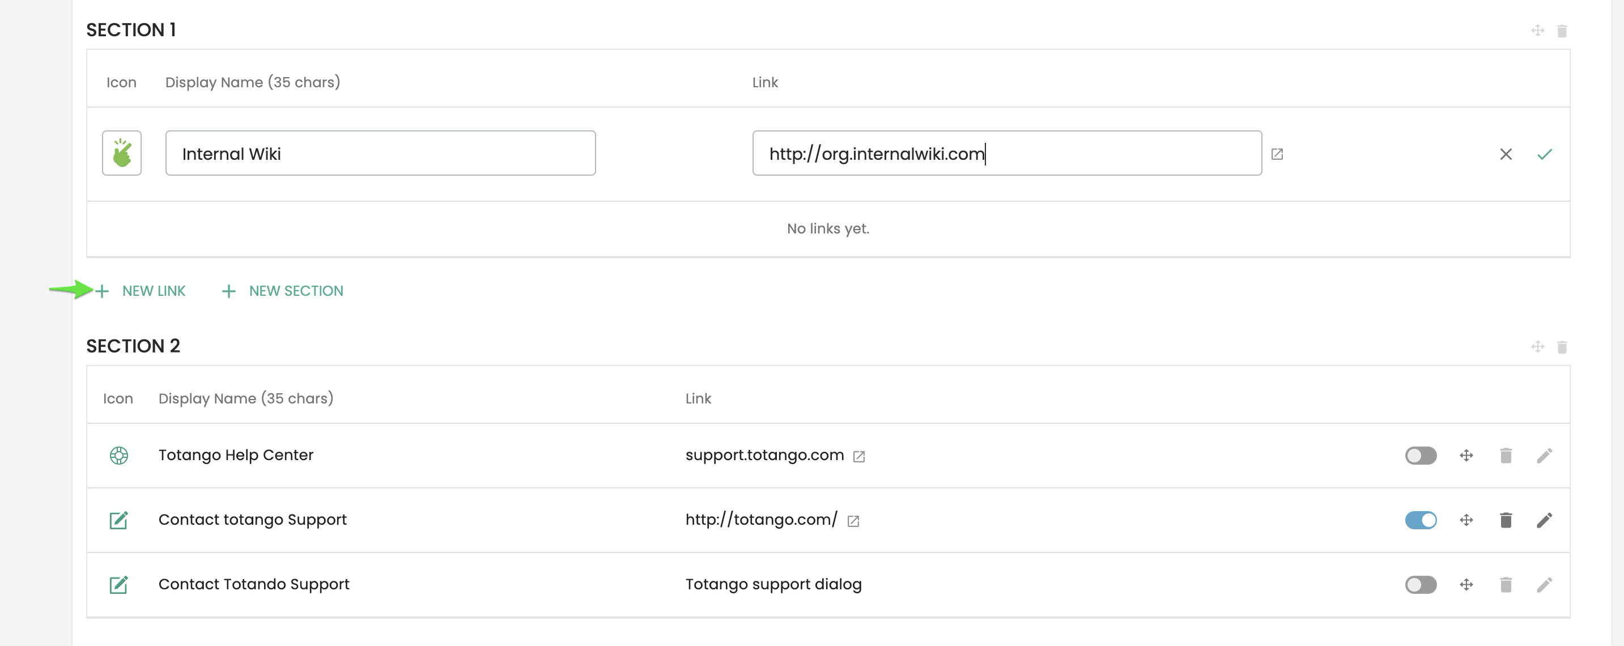
Task: Open http://totango.com/ external link icon
Action: click(853, 521)
